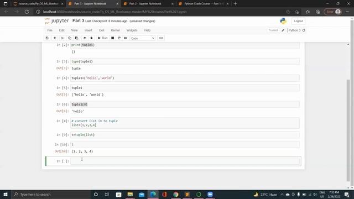Click the cell containing tuple1[0]
Image resolution: width=354 pixels, height=199 pixels.
(x=185, y=104)
